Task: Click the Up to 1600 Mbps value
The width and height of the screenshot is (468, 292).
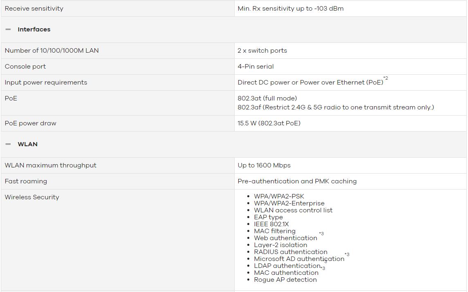Action: click(x=264, y=165)
